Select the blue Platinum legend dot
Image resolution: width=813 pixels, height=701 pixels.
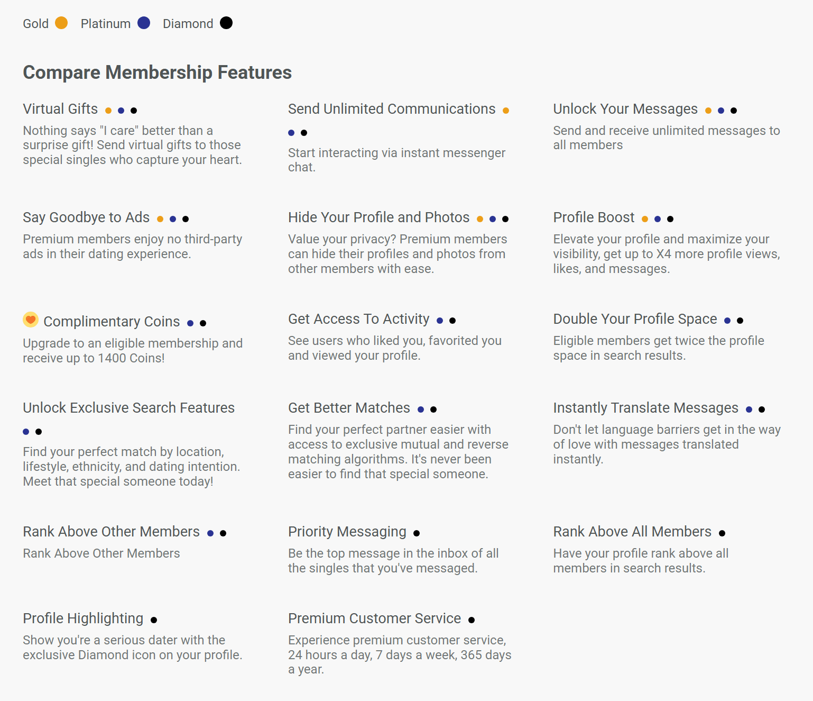point(144,23)
